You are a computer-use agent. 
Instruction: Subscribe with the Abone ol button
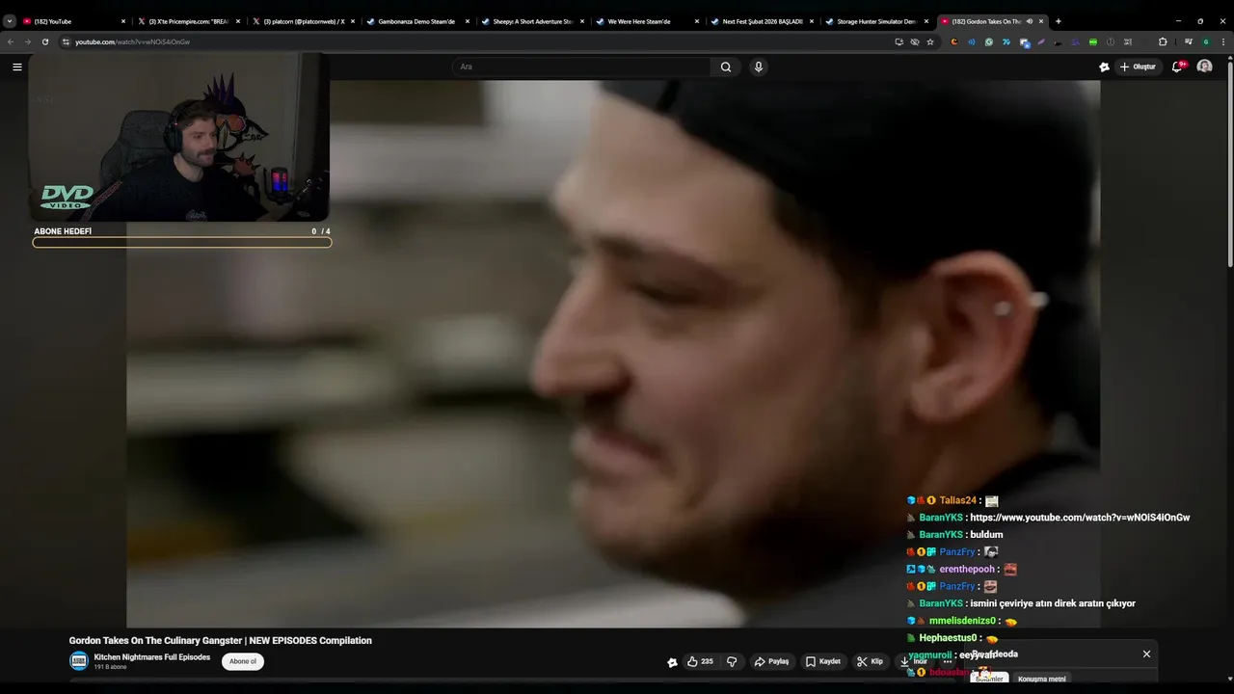click(x=243, y=661)
